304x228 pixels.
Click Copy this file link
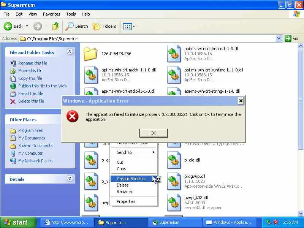tap(30, 78)
